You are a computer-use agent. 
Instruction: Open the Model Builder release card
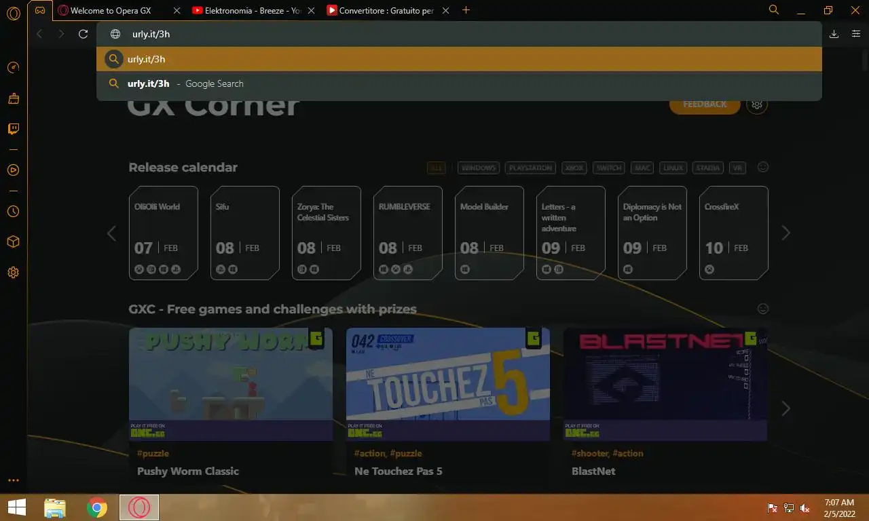pyautogui.click(x=489, y=233)
